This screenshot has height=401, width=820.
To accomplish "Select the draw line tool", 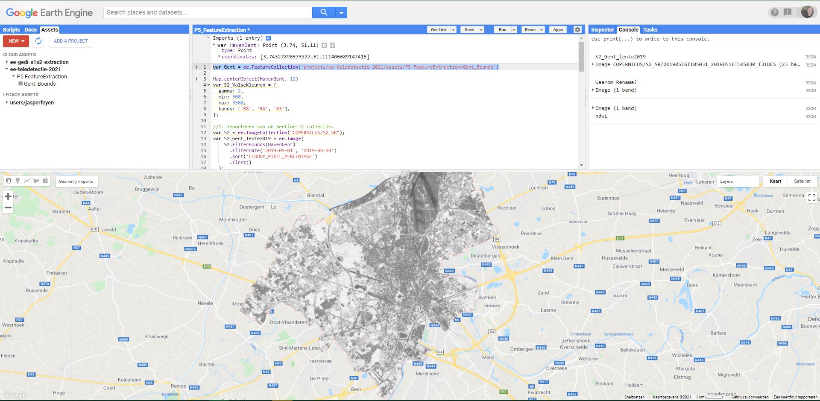I will (x=27, y=181).
